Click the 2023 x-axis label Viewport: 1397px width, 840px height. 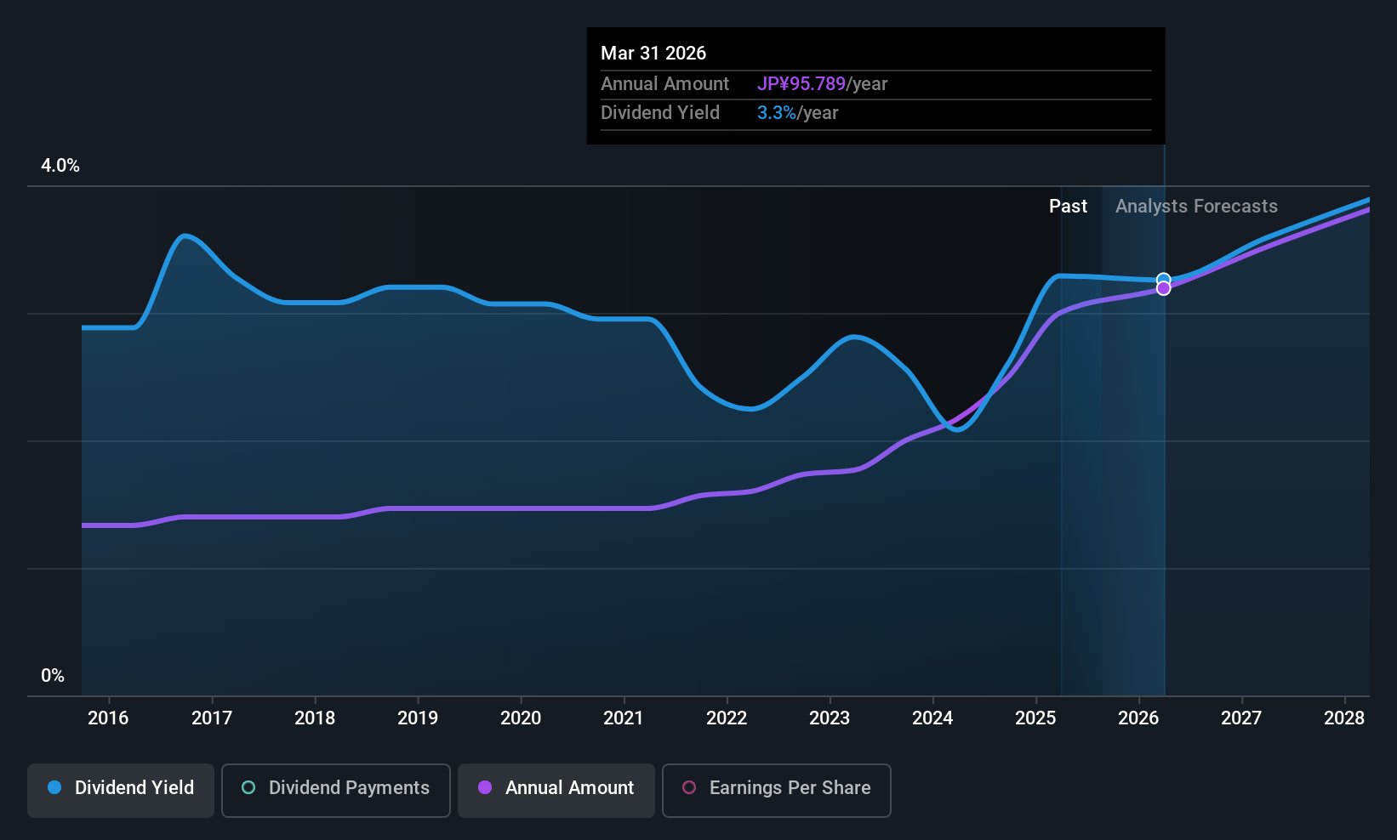coord(830,718)
